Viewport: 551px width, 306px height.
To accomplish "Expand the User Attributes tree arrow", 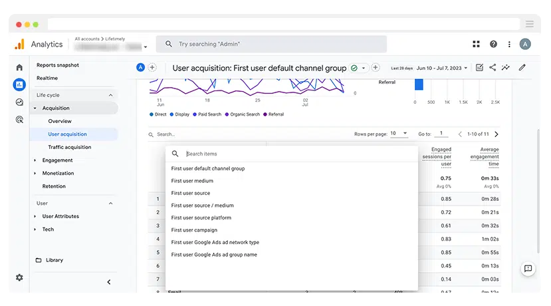I will coord(35,216).
